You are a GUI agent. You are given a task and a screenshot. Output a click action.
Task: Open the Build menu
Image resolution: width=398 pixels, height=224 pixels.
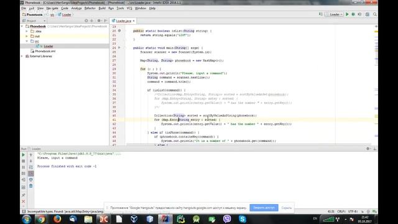102,8
